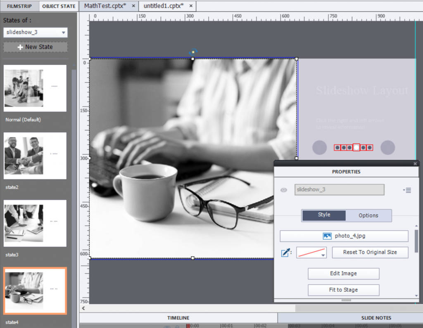The width and height of the screenshot is (423, 328).
Task: Open the States of slideshow_3 dropdown
Action: coord(35,33)
